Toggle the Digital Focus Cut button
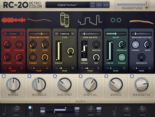Image resolution: width=155 pixels, height=117 pixels. click(x=84, y=60)
